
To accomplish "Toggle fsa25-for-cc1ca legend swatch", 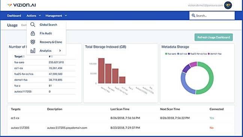I will [189, 54].
